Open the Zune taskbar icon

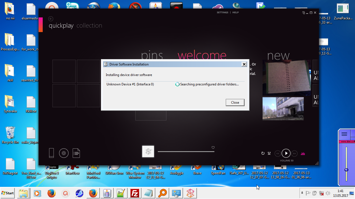pyautogui.click(x=190, y=193)
